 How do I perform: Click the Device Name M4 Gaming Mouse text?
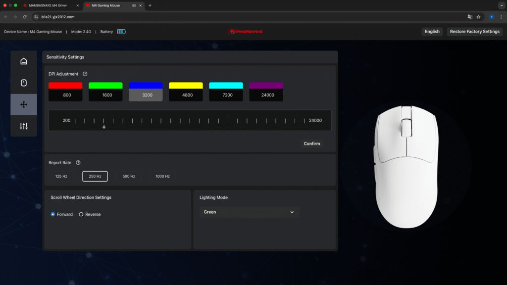[x=33, y=32]
